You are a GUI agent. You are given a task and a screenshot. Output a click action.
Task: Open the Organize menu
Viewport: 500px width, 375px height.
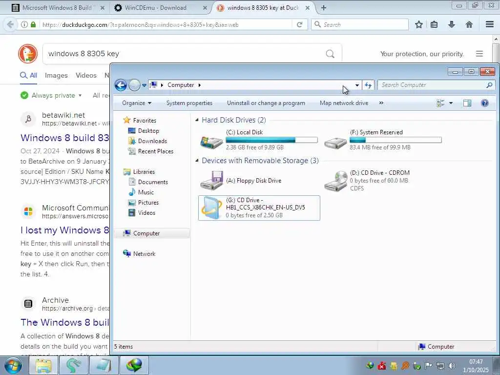[137, 103]
